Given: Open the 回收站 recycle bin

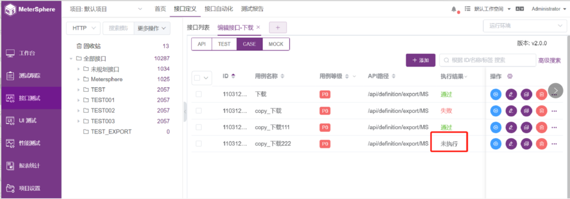Looking at the screenshot, I should (89, 46).
